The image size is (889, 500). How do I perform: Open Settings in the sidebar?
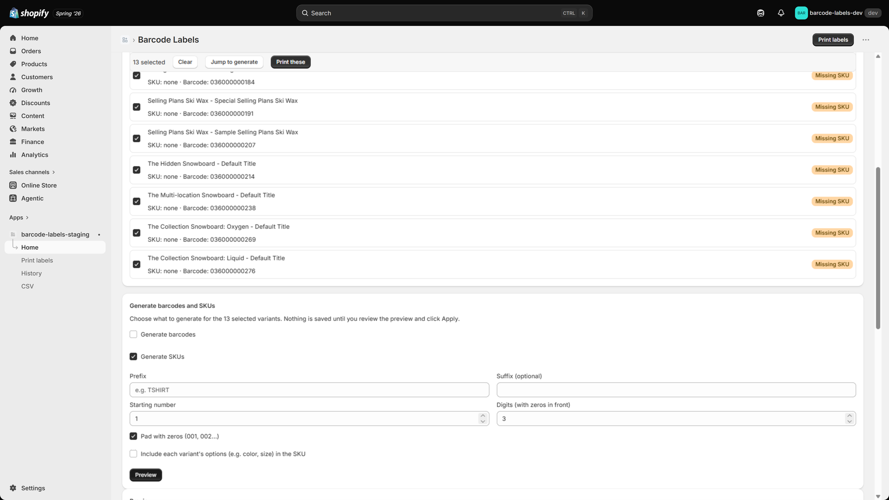click(55, 488)
